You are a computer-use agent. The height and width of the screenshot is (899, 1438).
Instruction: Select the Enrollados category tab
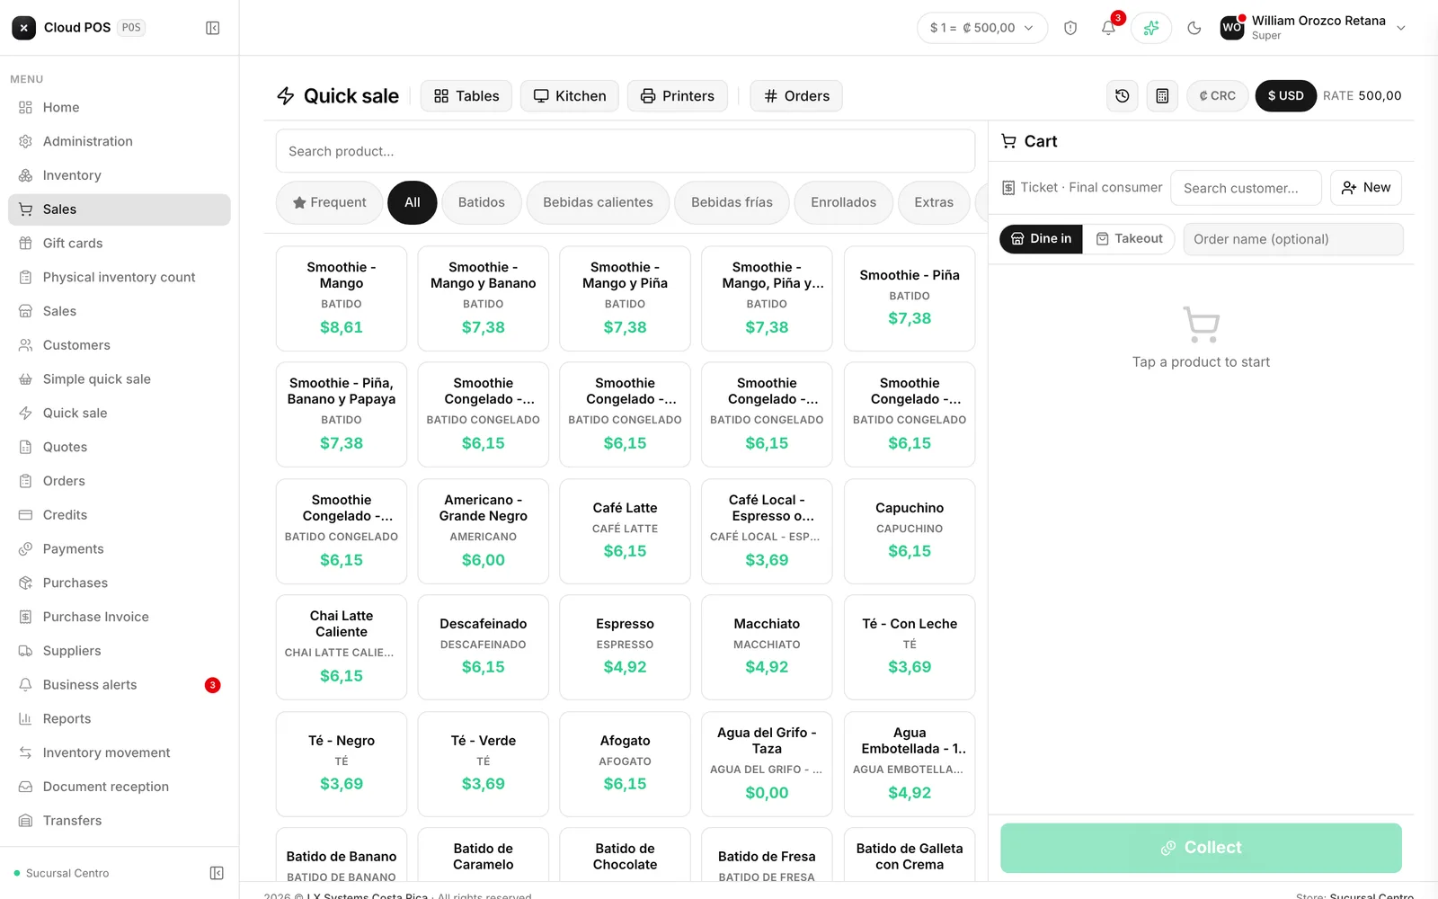[843, 202]
